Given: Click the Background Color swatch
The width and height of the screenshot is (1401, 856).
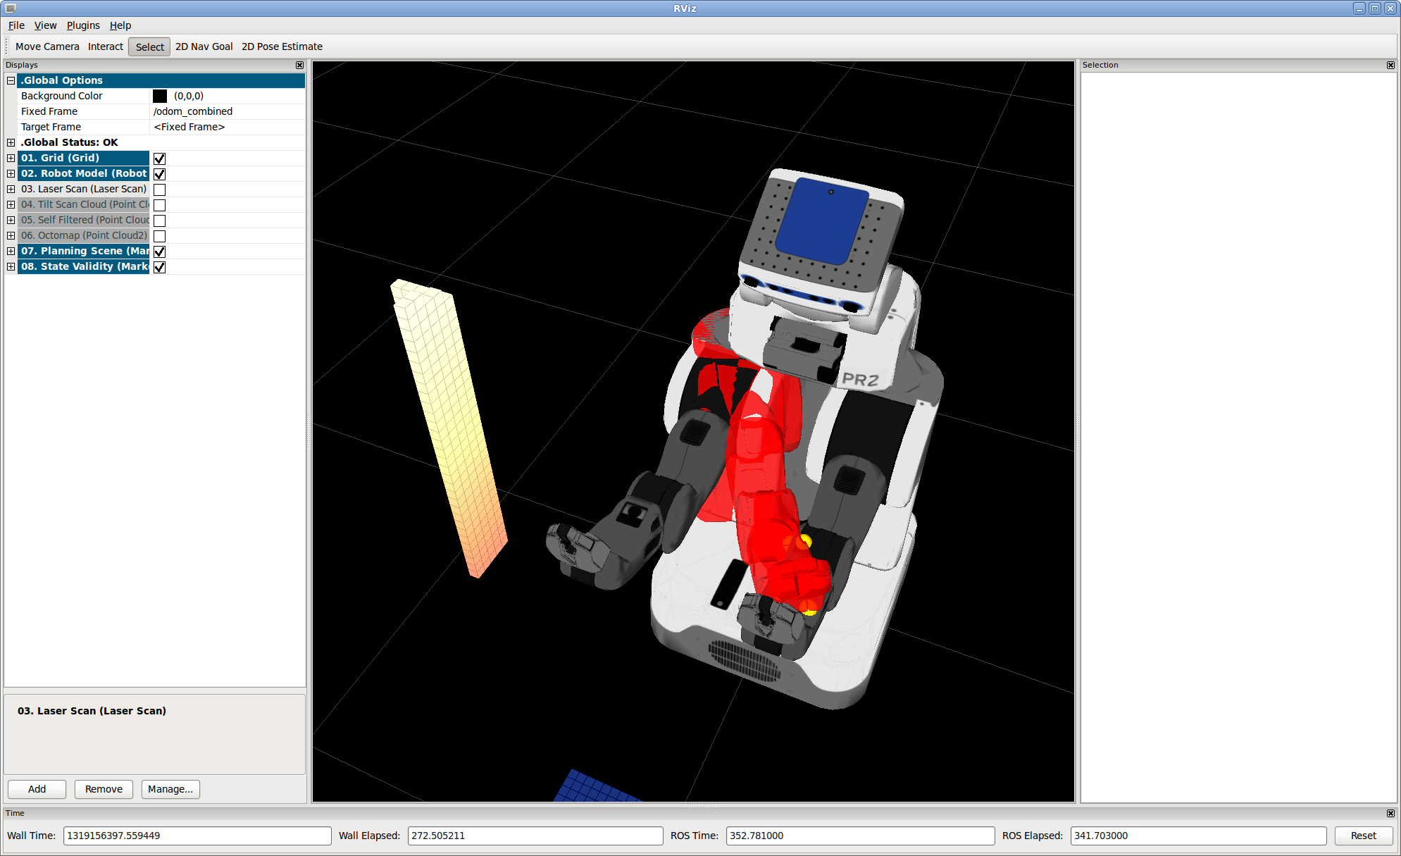Looking at the screenshot, I should [161, 95].
